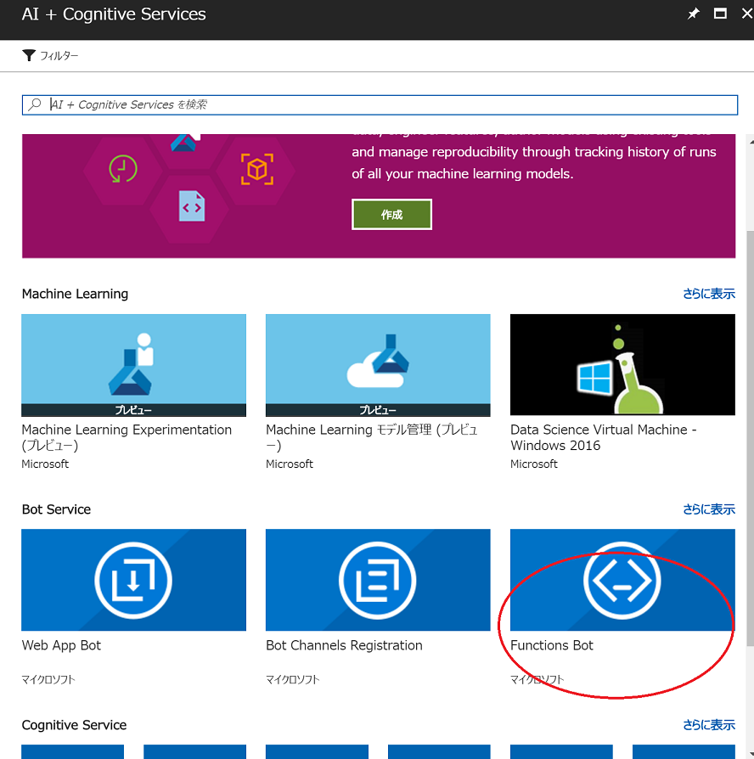Screen dimensions: 754x759
Task: Open Data Science Virtual Machine tile image
Action: coord(622,364)
